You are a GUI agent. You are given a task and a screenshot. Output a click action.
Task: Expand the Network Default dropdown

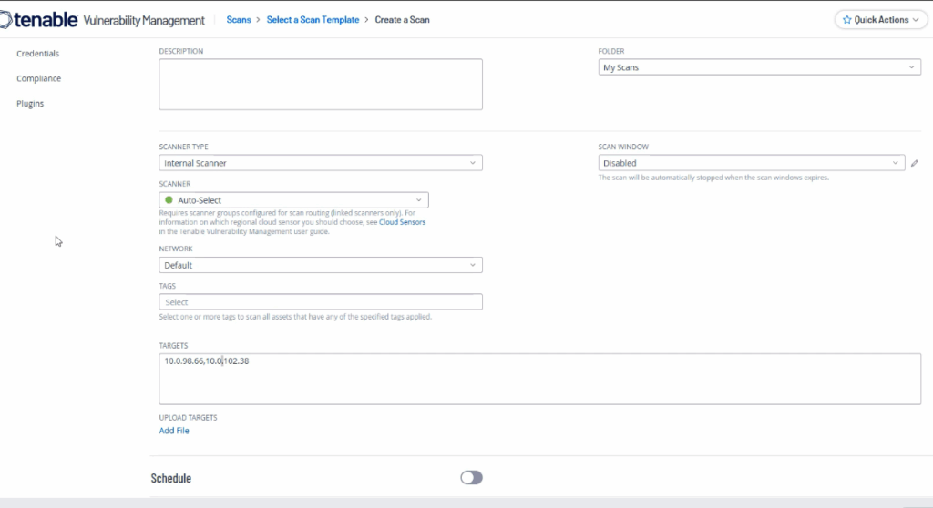point(320,265)
